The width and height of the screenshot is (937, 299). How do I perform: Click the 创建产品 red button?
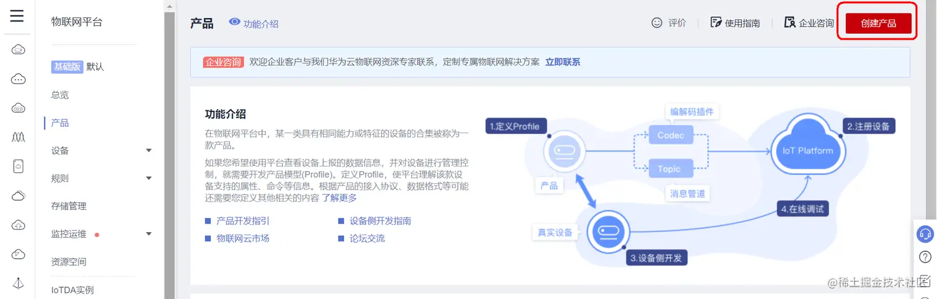tap(879, 24)
